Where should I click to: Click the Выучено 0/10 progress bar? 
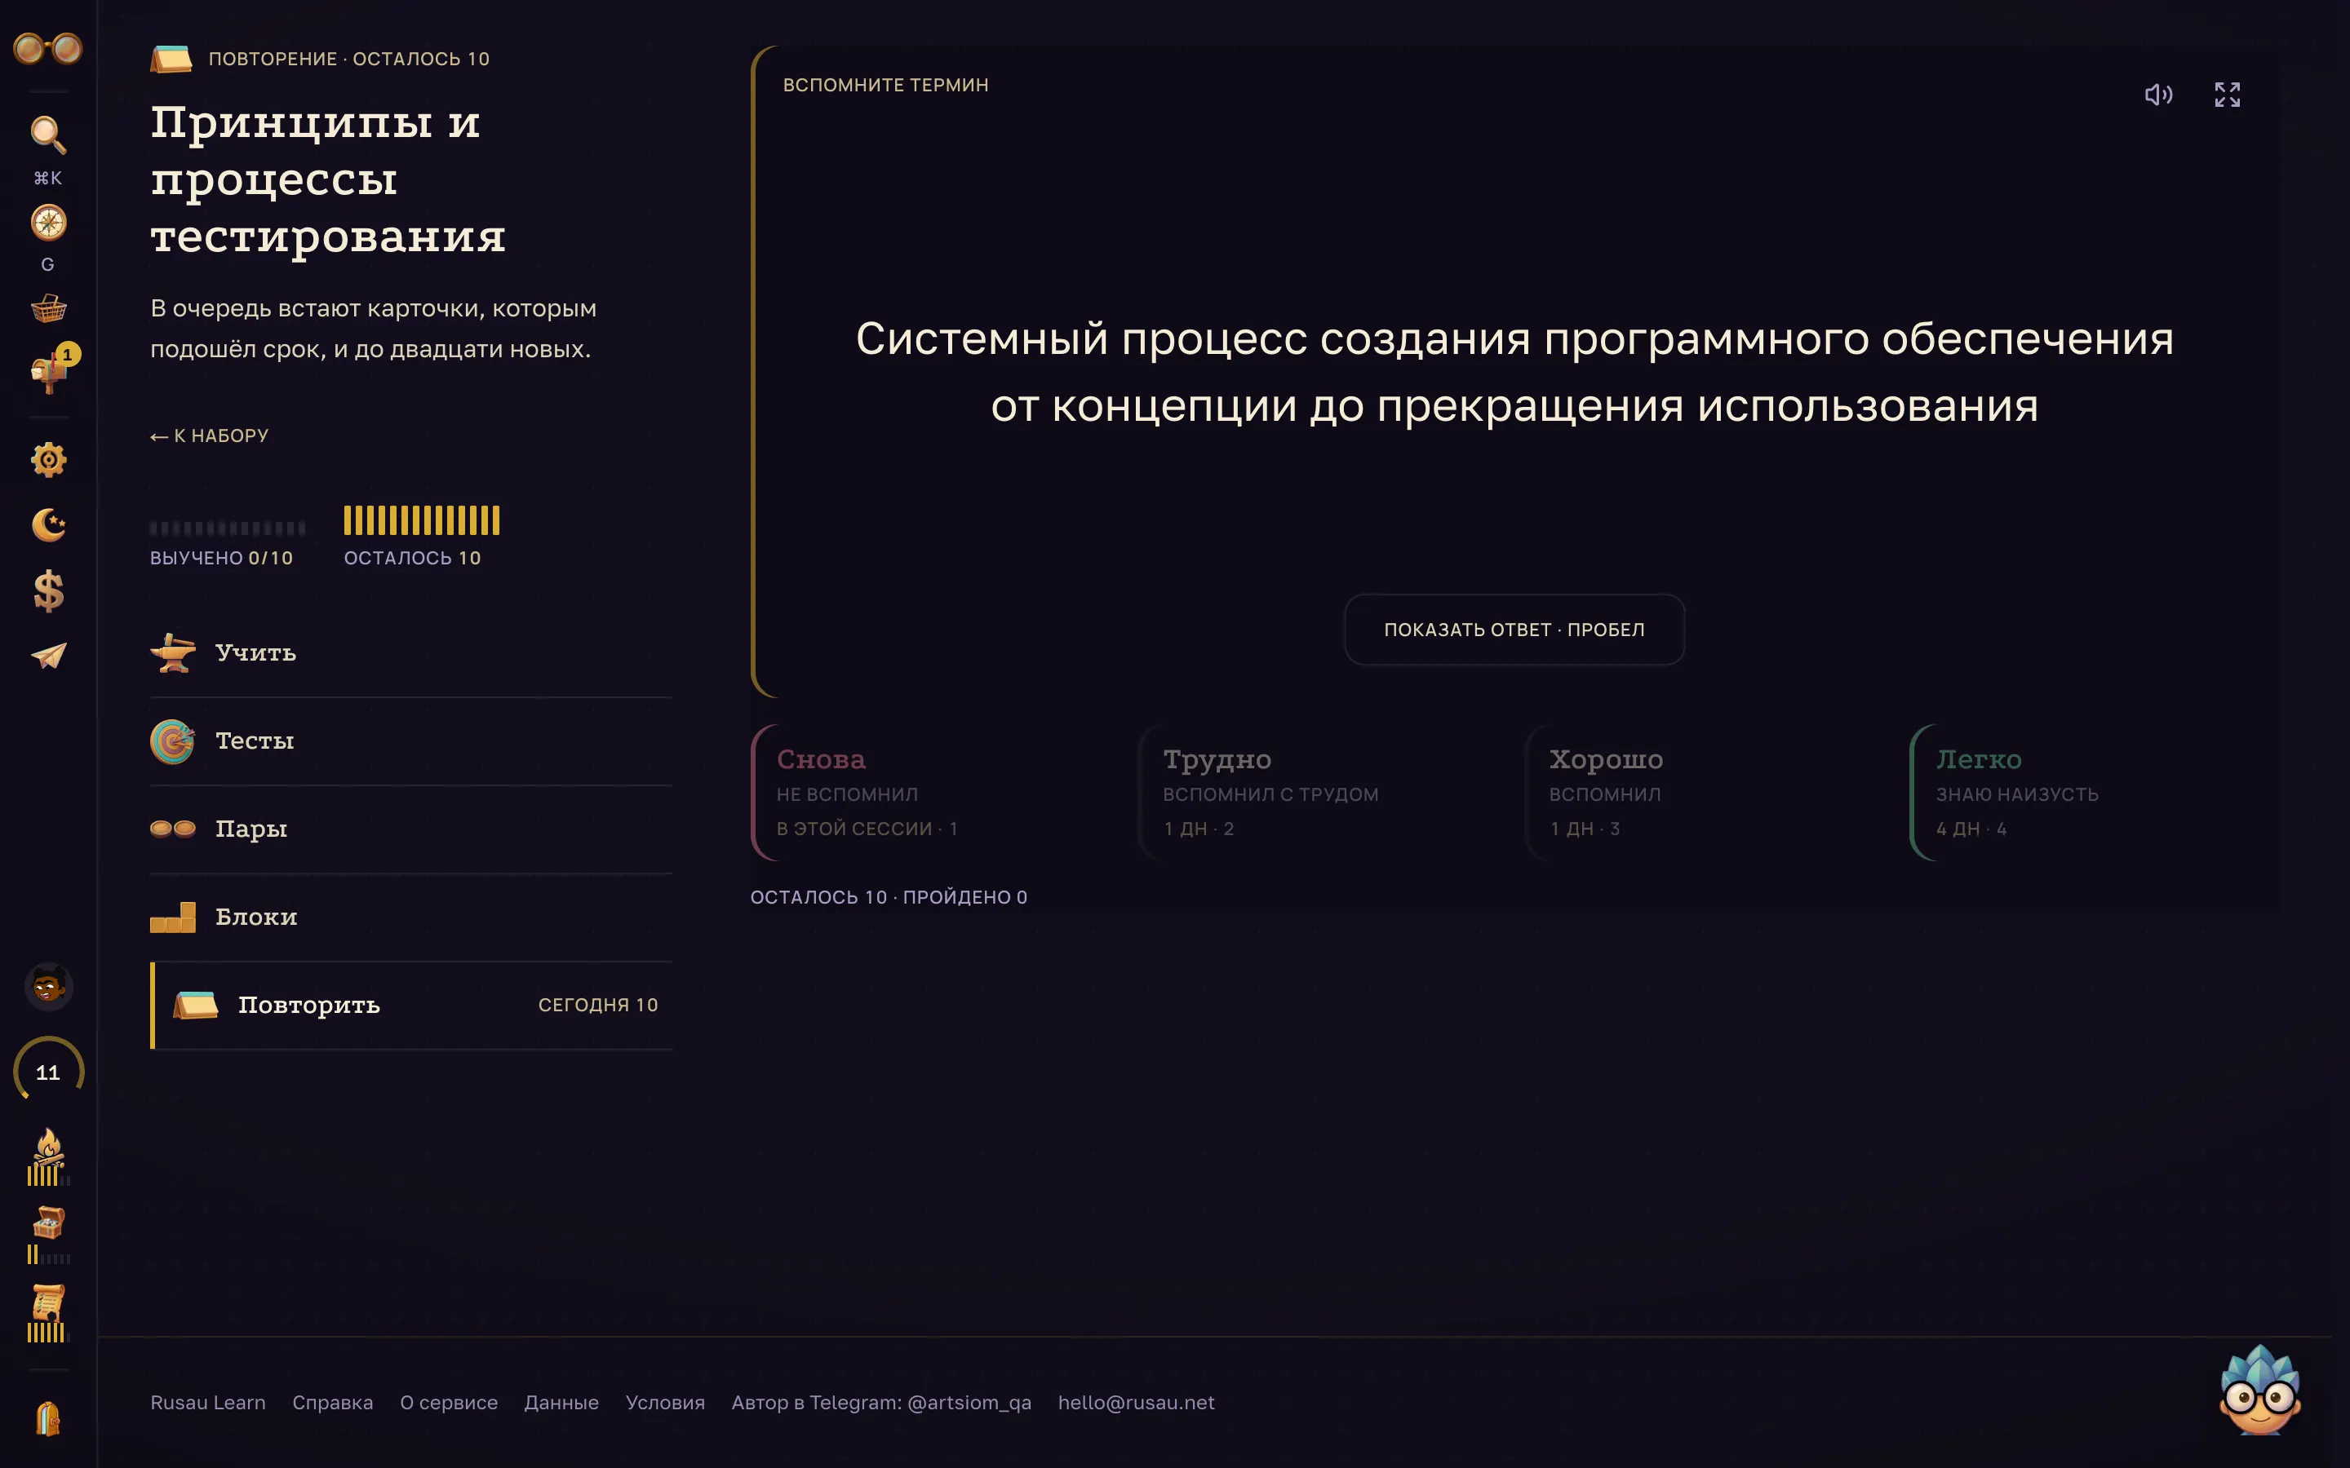tap(228, 528)
